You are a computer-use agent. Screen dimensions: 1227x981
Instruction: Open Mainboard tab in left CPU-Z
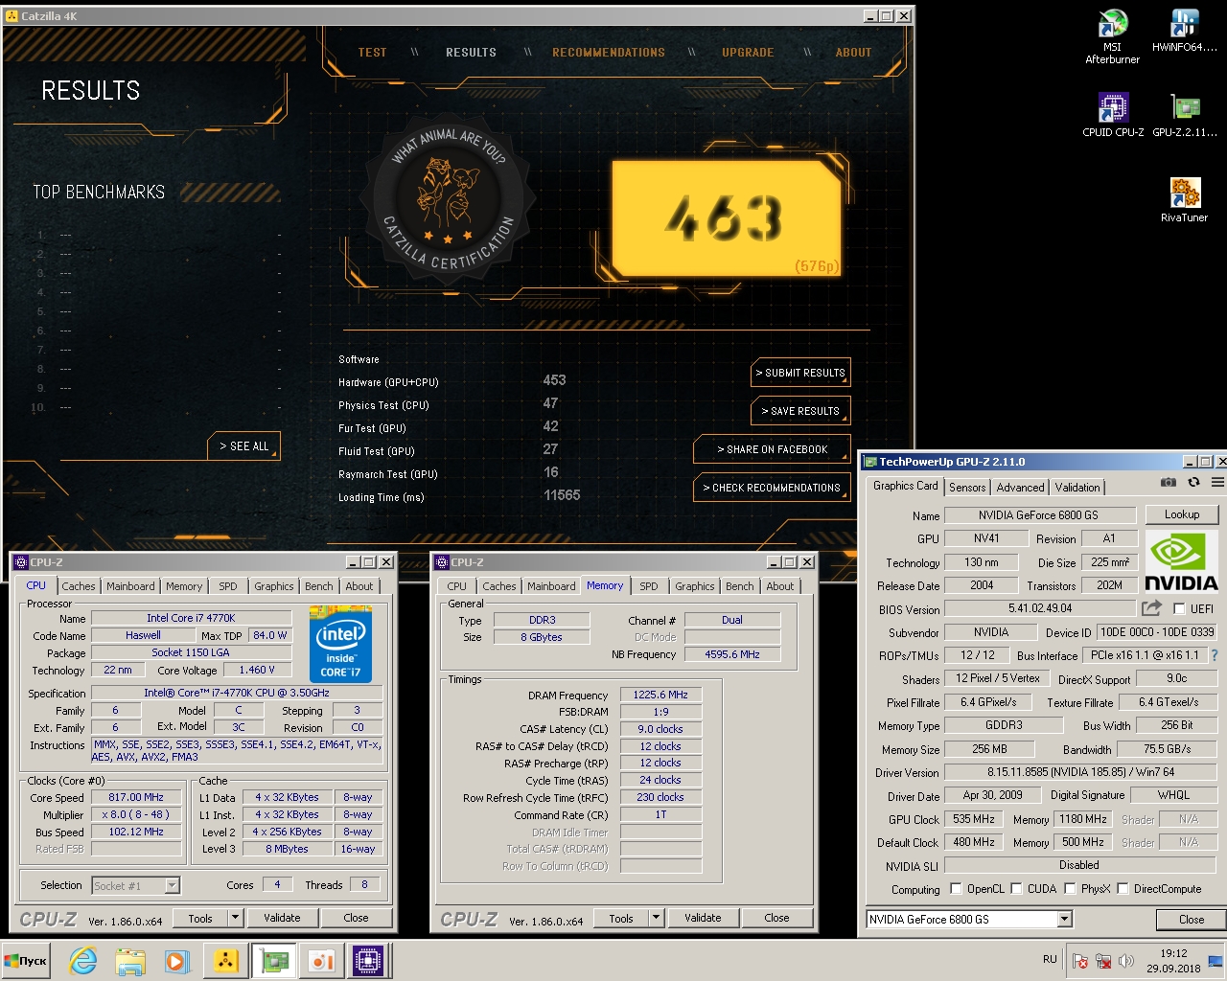130,586
